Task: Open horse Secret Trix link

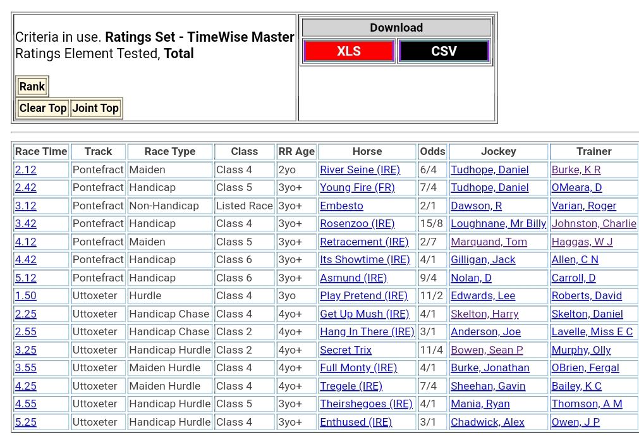Action: [x=346, y=350]
